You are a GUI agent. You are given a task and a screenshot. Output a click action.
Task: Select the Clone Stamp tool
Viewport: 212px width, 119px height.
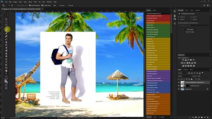click(6, 42)
